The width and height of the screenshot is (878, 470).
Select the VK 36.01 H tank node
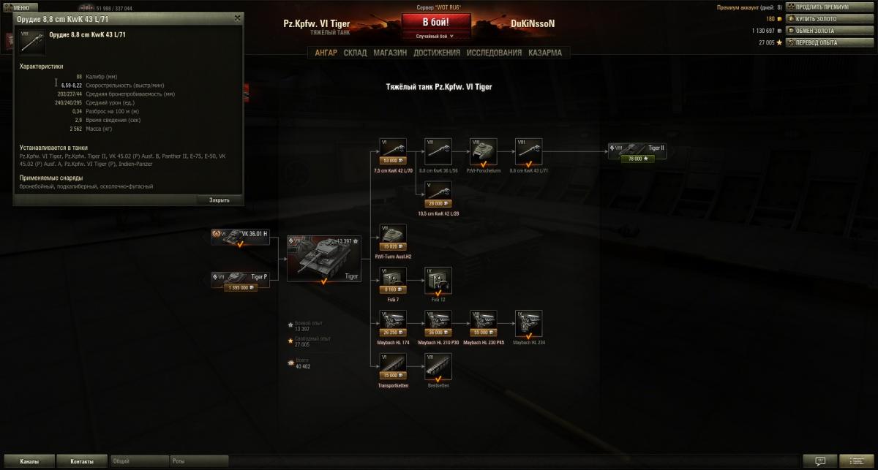point(240,237)
